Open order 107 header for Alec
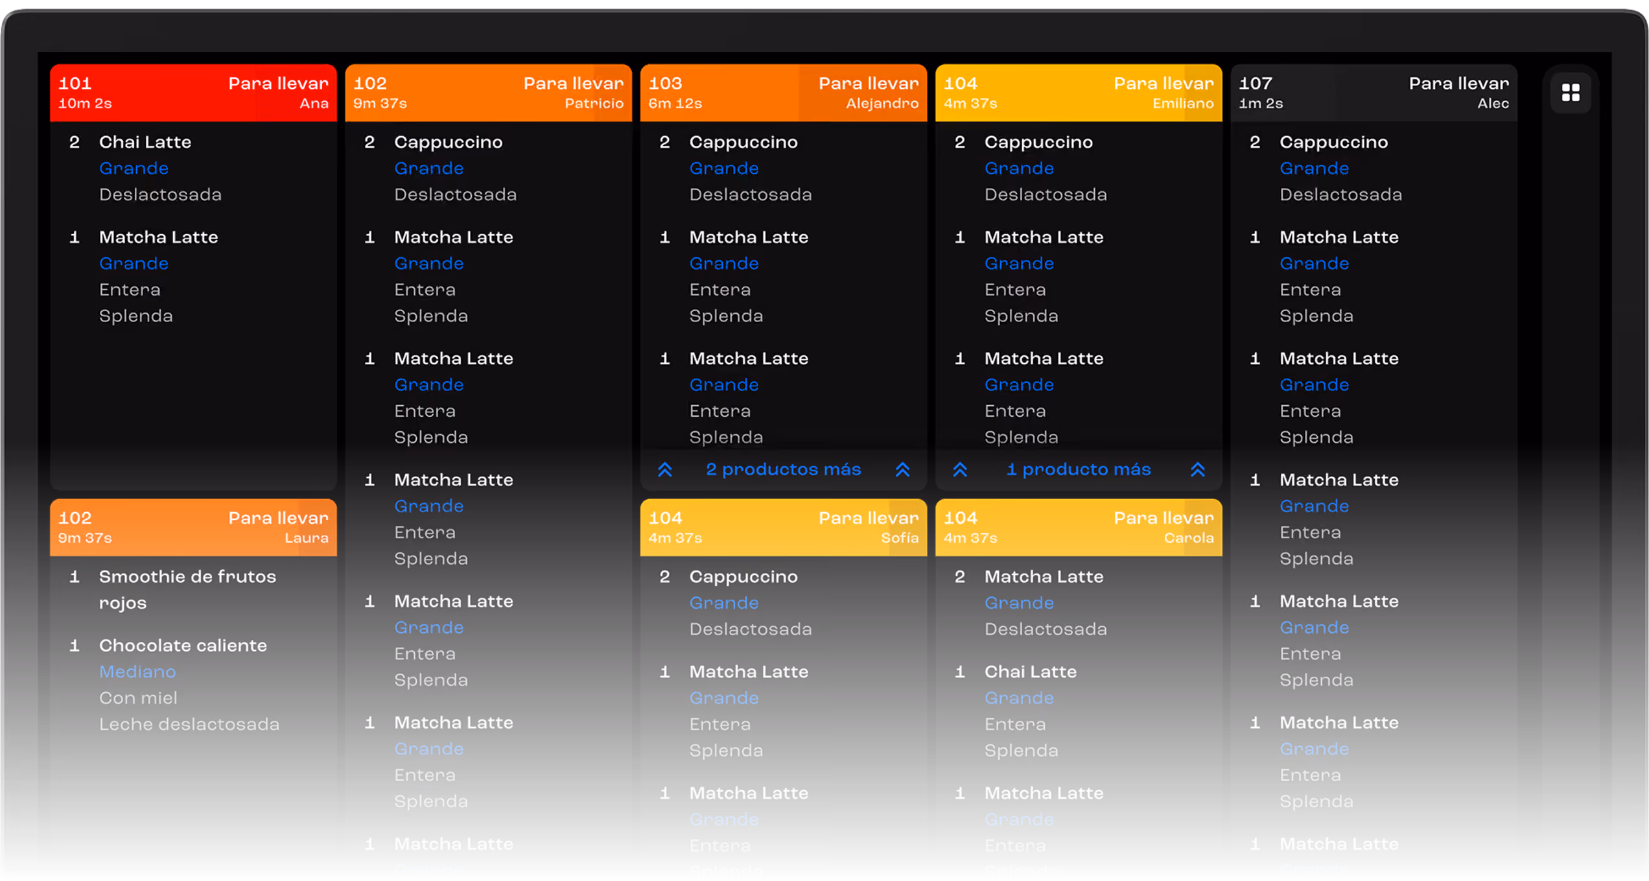This screenshot has width=1649, height=881. pyautogui.click(x=1374, y=93)
